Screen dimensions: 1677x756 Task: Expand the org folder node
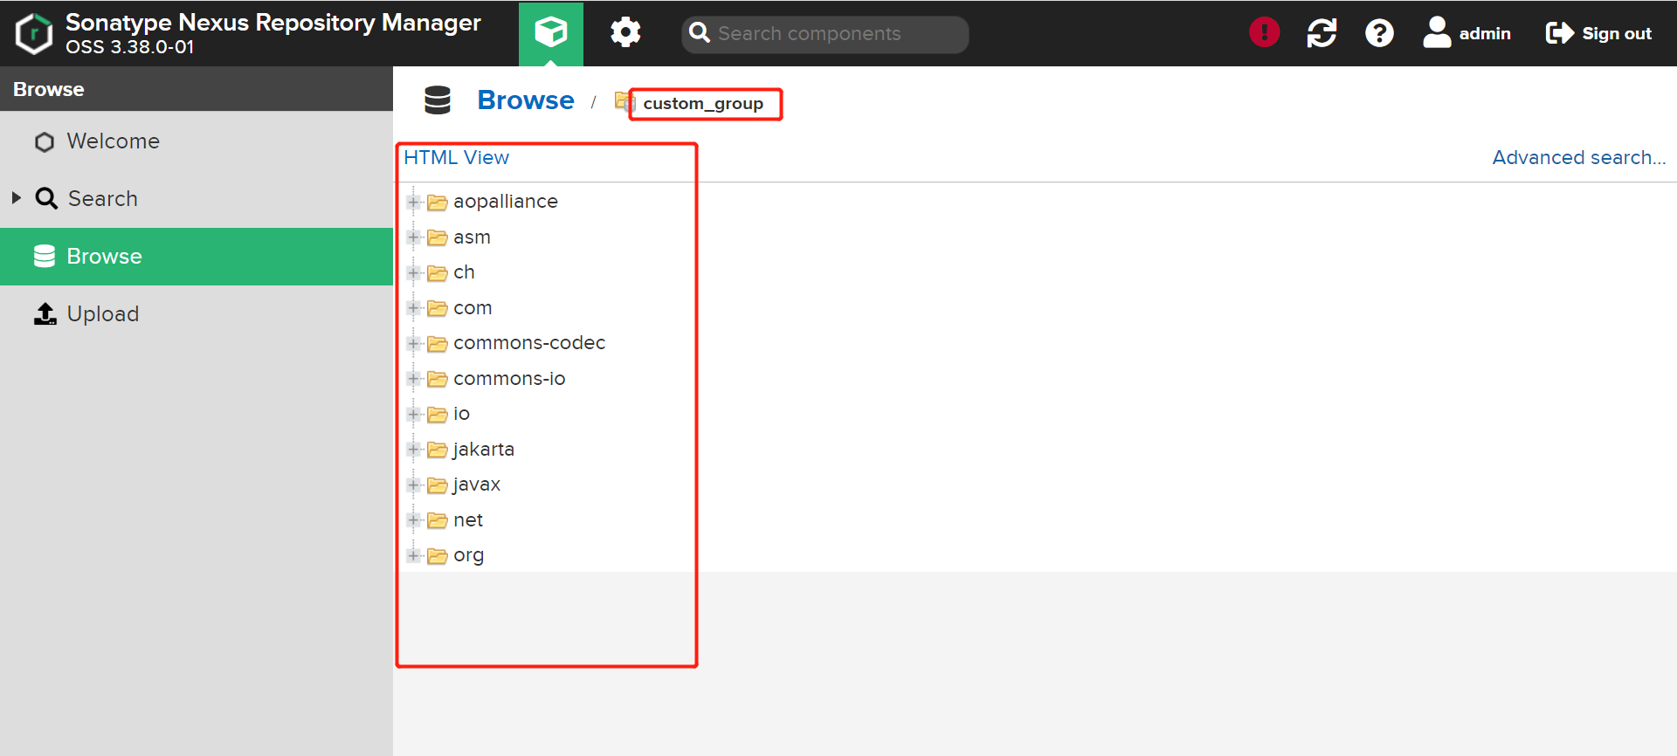(x=414, y=556)
